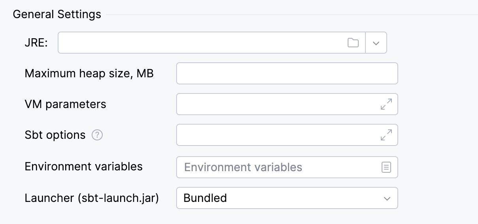Expand the Sbt options field
This screenshot has height=224, width=478.
point(386,135)
